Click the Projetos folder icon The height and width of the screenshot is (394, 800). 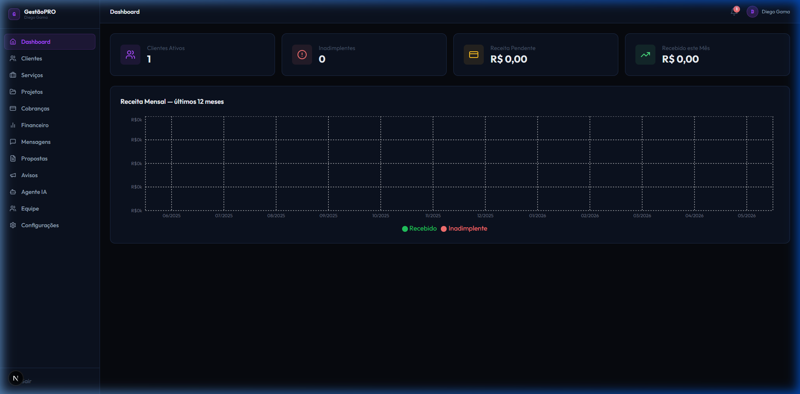point(13,92)
